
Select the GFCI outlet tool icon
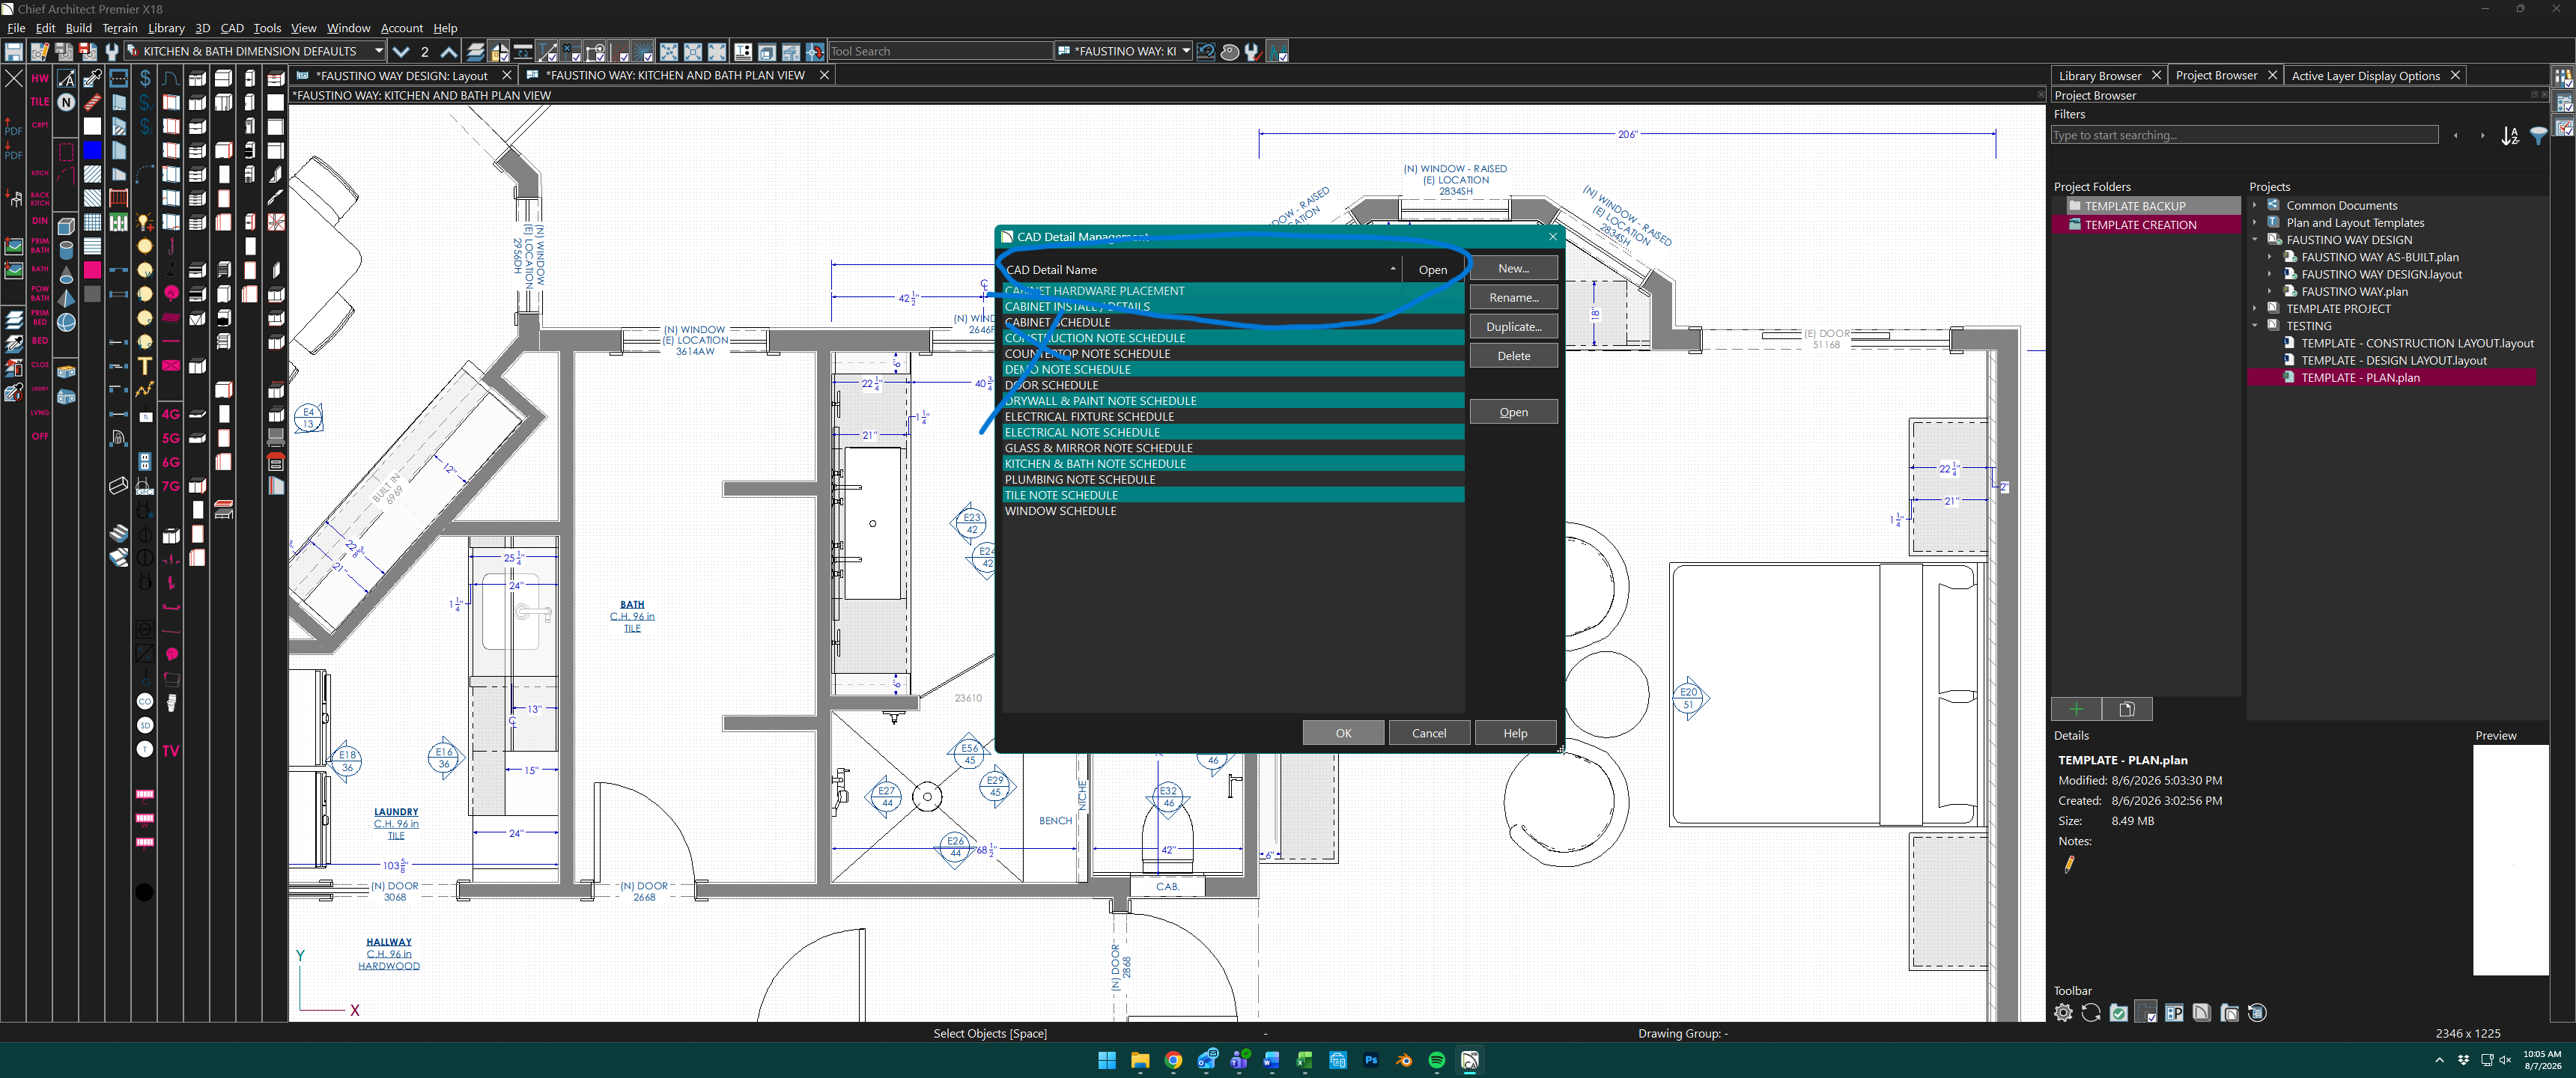[x=145, y=486]
